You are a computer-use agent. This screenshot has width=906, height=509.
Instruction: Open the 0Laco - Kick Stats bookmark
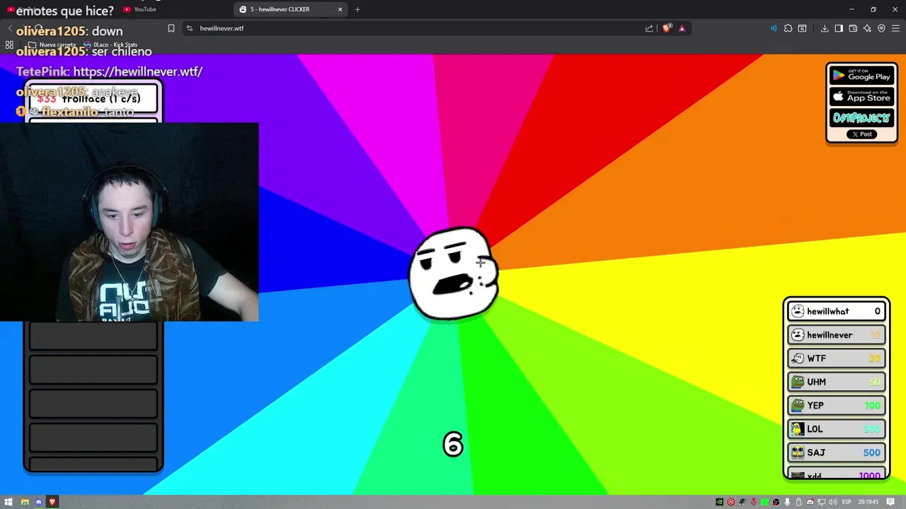tap(110, 45)
